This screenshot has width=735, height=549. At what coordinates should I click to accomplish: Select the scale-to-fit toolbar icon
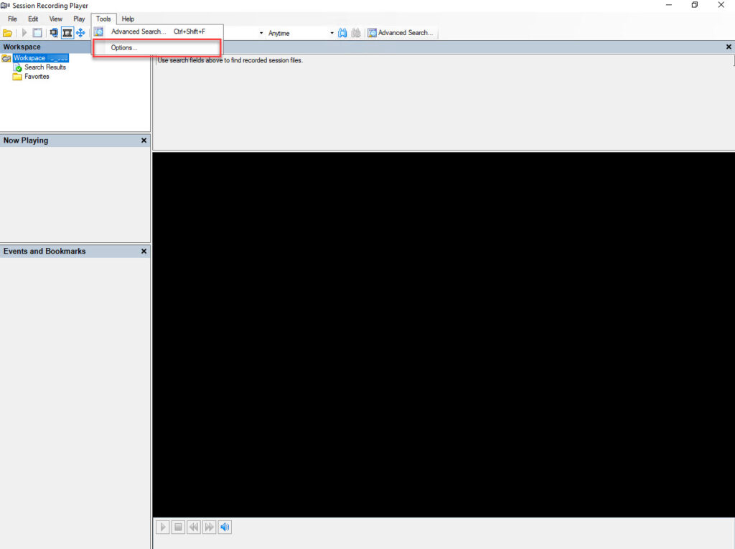(67, 33)
